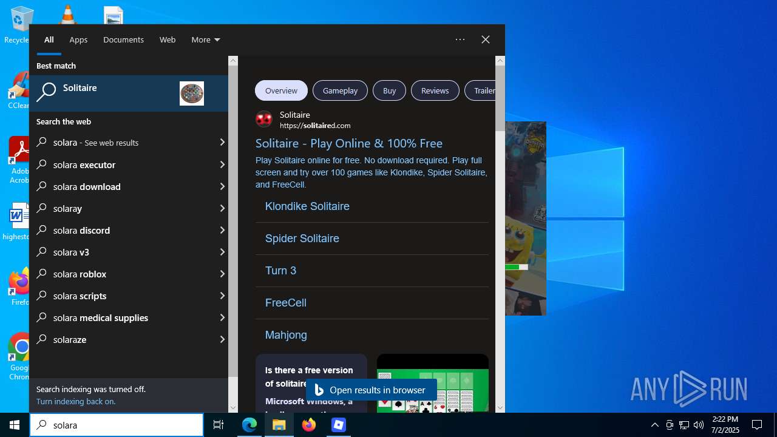Click the green solitaire game thumbnail
The width and height of the screenshot is (777, 437).
(433, 384)
